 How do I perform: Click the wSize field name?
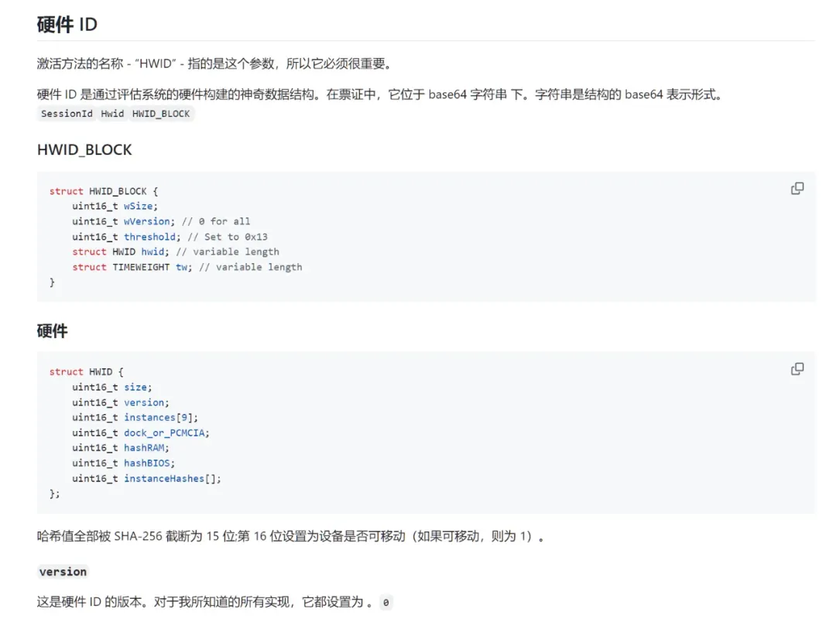point(139,207)
